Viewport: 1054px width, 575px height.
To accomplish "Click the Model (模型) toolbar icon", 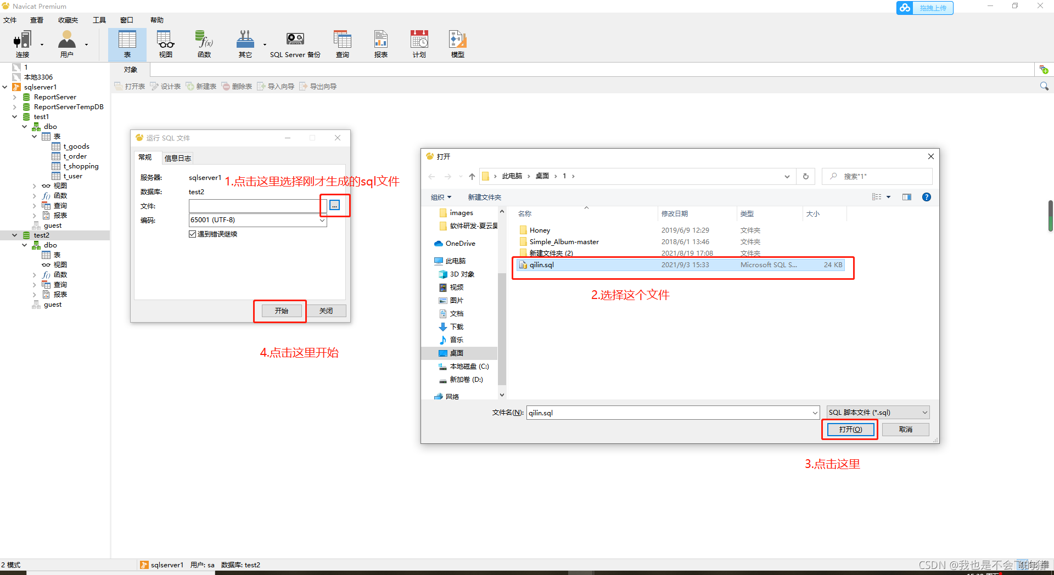I will [458, 44].
